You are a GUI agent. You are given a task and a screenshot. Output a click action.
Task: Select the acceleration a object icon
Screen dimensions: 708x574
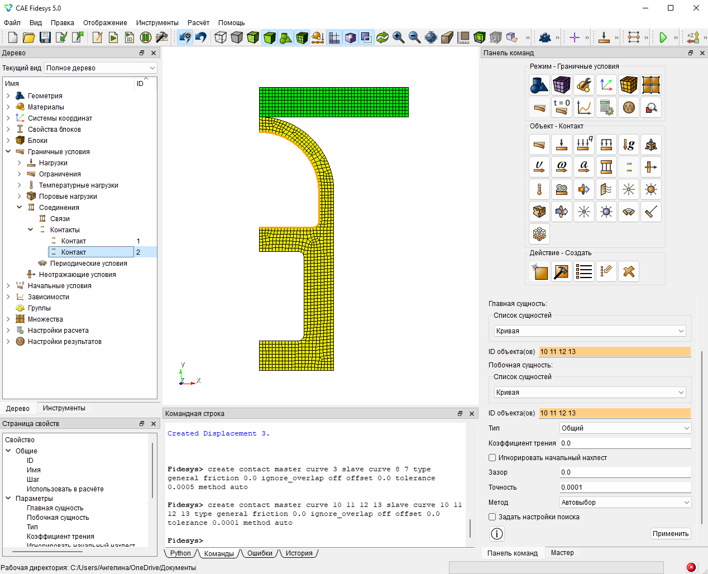[x=584, y=167]
